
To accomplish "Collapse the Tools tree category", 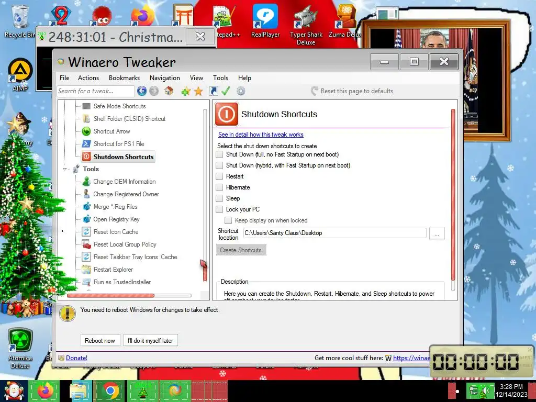I will [x=64, y=169].
